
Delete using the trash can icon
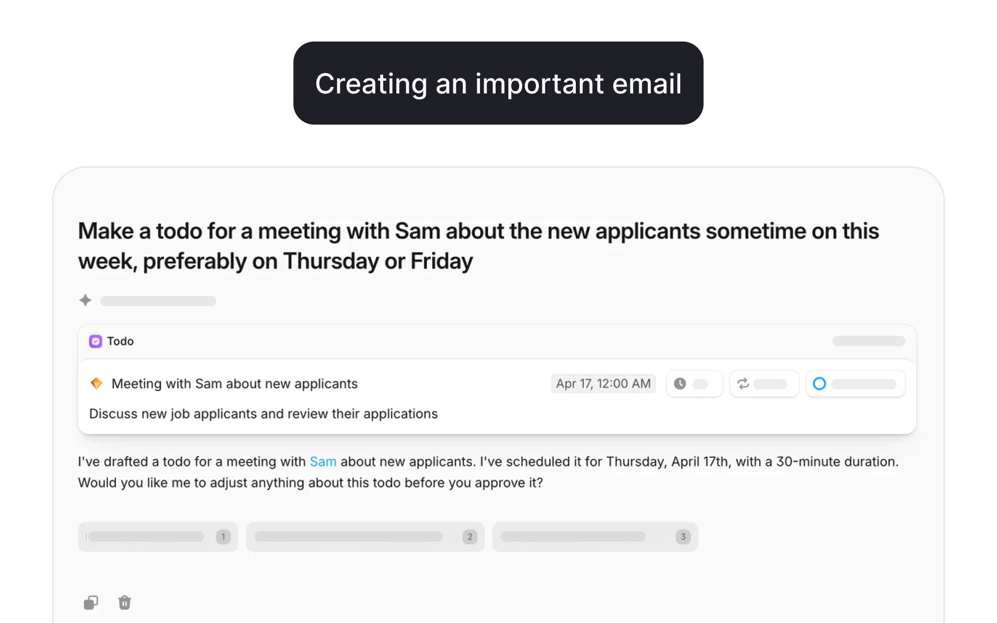coord(125,603)
